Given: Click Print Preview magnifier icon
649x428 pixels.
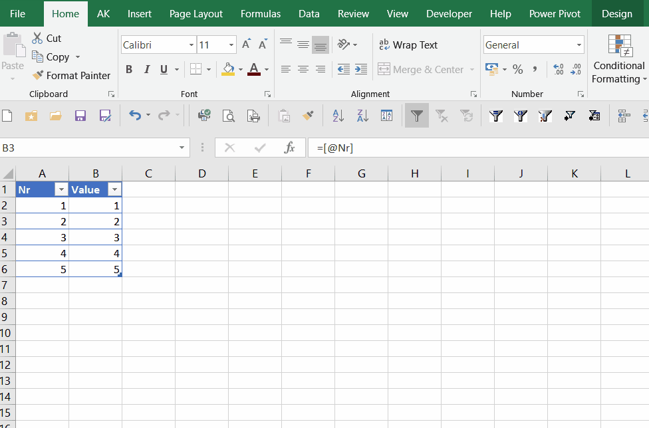Looking at the screenshot, I should pos(228,116).
